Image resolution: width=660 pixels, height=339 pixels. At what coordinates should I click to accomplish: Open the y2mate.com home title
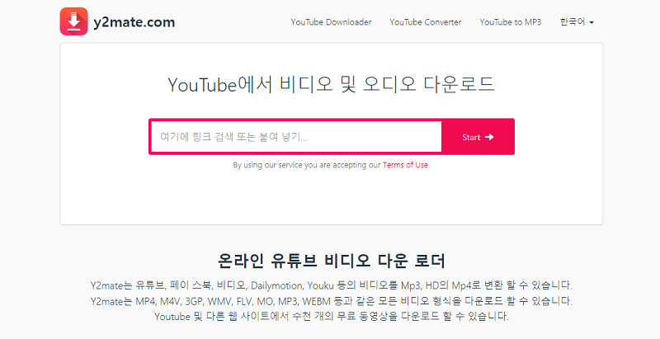coord(134,22)
